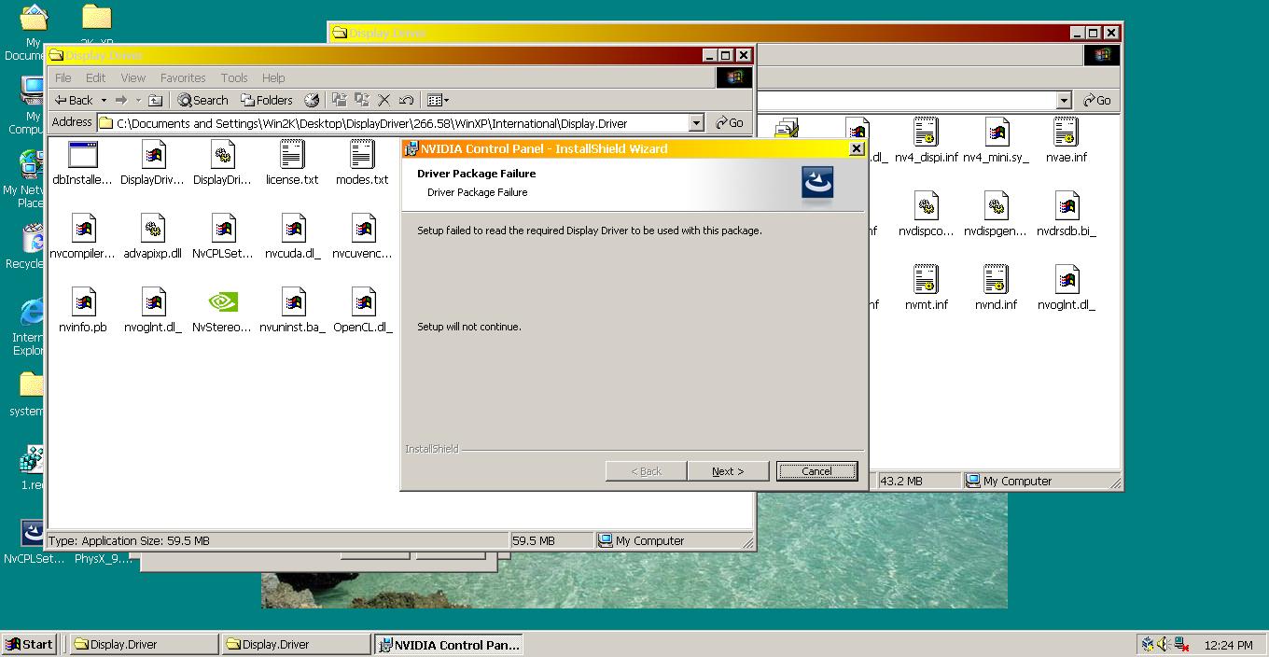Show the Folders tree pane
Image resolution: width=1269 pixels, height=657 pixels.
coord(267,100)
